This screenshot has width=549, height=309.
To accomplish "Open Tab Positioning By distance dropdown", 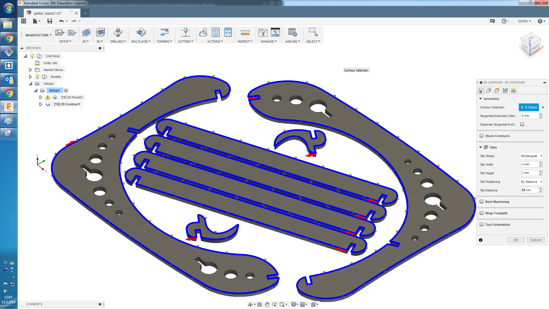I will 531,182.
